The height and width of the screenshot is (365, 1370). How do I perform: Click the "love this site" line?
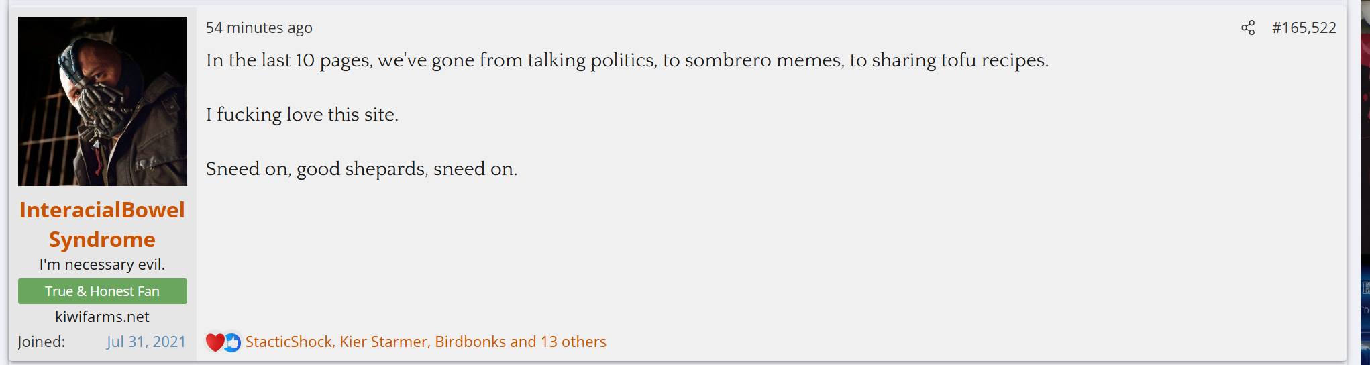[302, 115]
